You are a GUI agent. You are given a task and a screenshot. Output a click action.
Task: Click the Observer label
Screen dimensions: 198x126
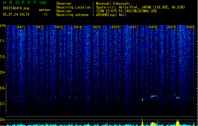click(64, 3)
